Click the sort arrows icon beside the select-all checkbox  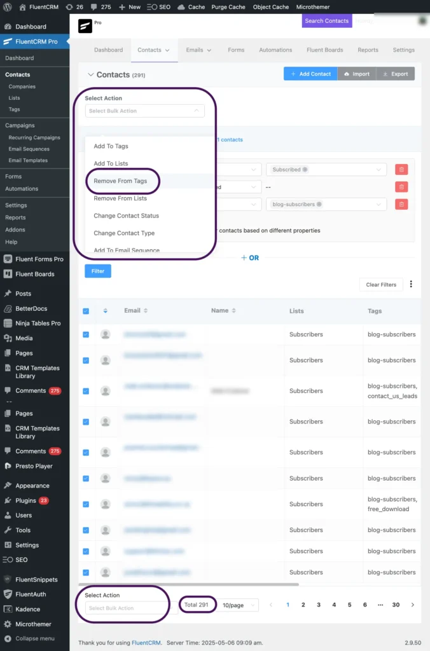pos(105,310)
